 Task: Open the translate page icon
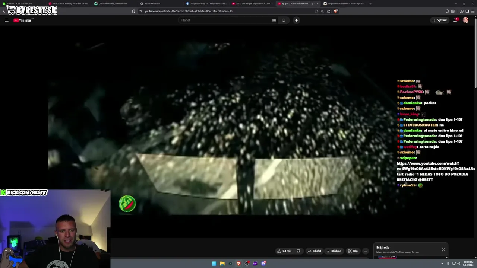pyautogui.click(x=322, y=11)
